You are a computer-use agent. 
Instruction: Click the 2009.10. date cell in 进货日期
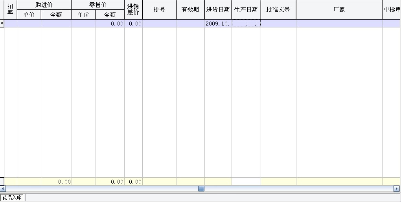coord(218,24)
